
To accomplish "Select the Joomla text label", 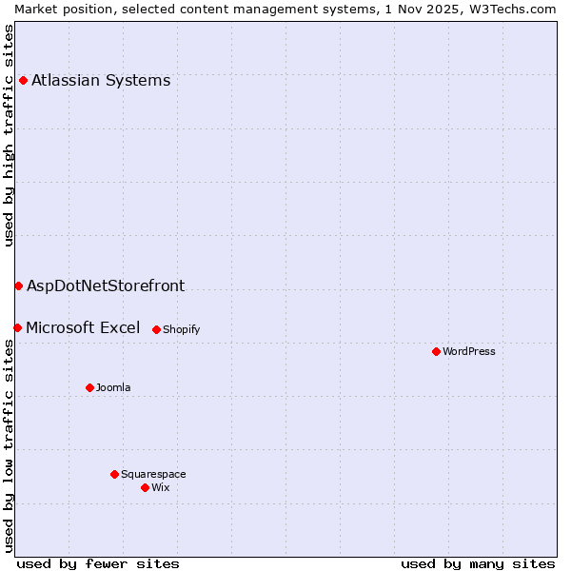I will coord(113,387).
